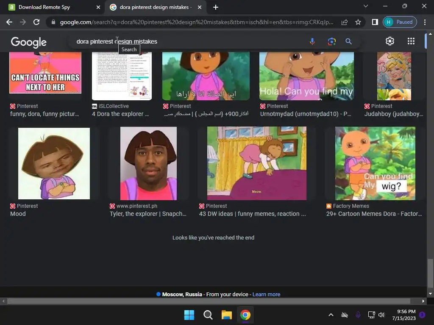
Task: Open File Explorer from taskbar
Action: [226, 315]
